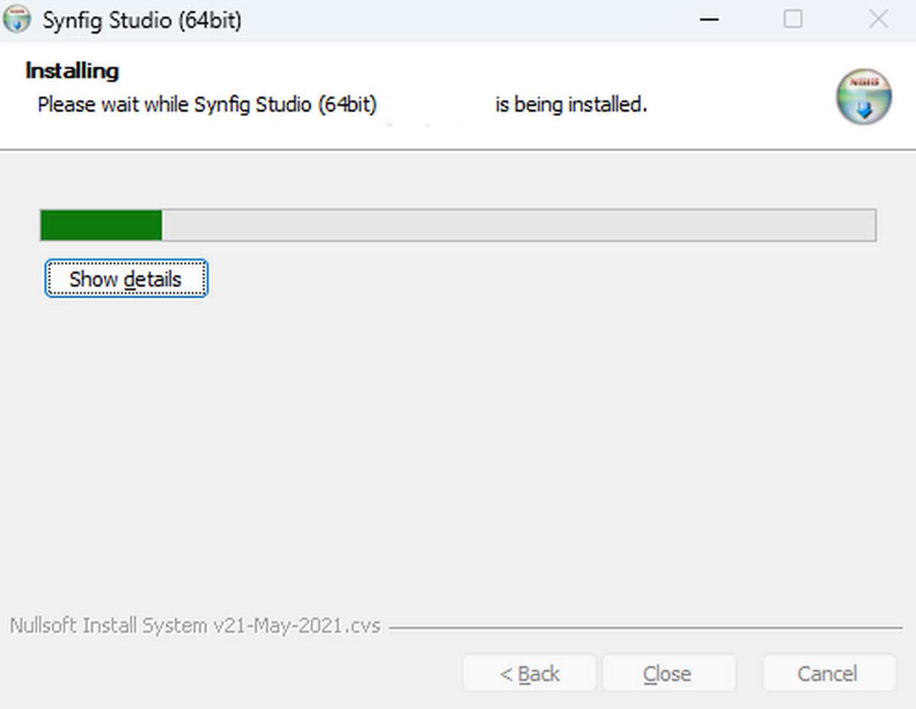
Task: Click the bold "Installing" heading
Action: pyautogui.click(x=72, y=71)
